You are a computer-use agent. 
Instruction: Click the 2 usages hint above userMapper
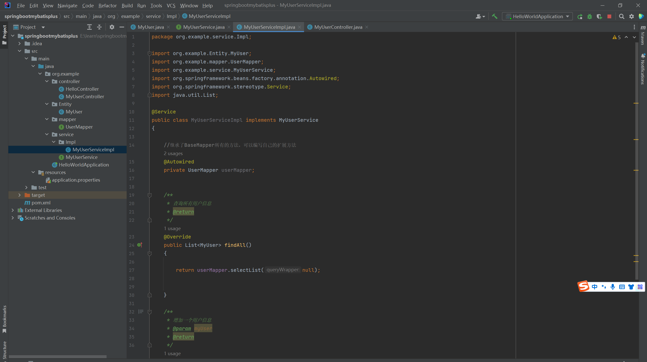coord(173,153)
